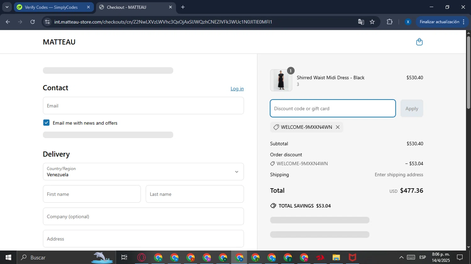Click the Buscar taskbar search box
Screen dimensions: 471x264
click(x=66, y=257)
